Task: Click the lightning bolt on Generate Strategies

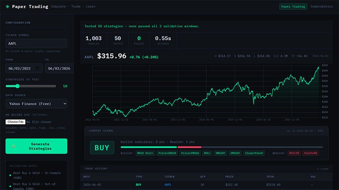Action: pyautogui.click(x=14, y=146)
